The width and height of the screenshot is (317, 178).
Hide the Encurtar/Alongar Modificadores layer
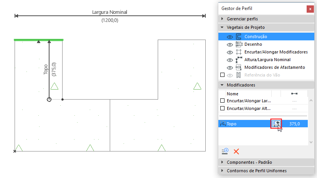pyautogui.click(x=229, y=52)
